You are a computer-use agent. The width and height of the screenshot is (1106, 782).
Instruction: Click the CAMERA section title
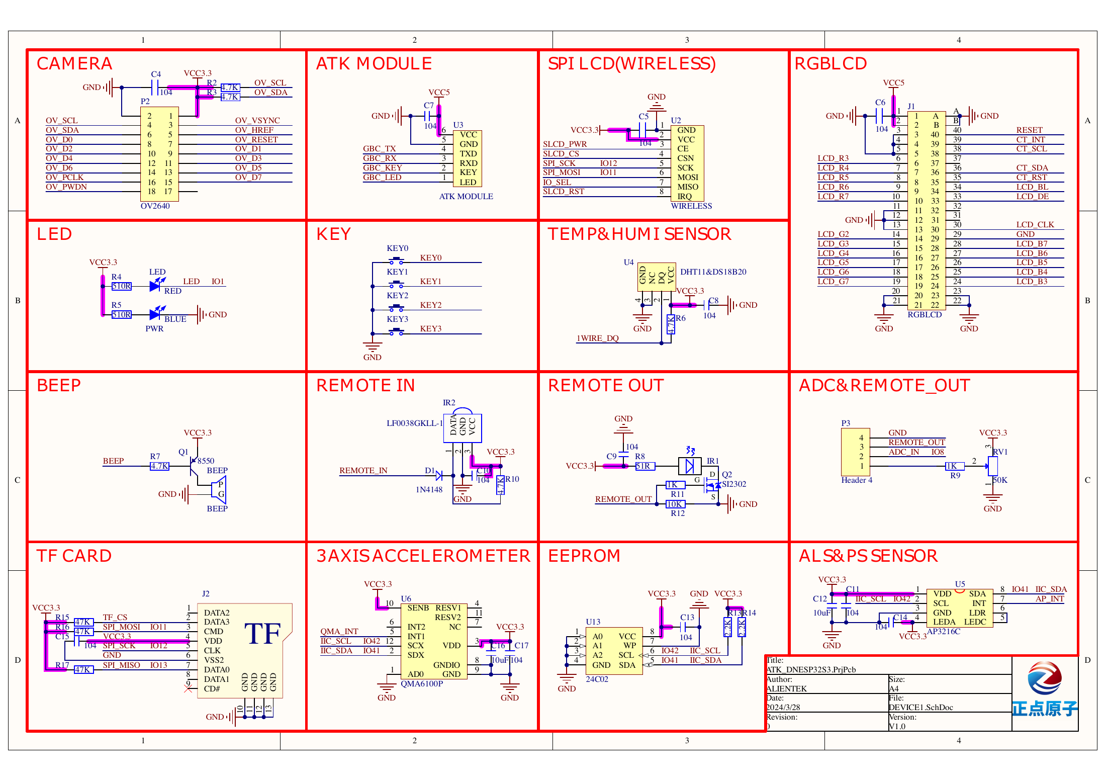click(x=74, y=64)
